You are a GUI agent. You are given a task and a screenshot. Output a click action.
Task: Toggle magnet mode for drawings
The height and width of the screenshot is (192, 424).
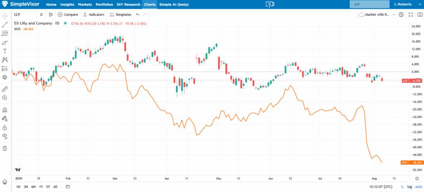(5, 110)
